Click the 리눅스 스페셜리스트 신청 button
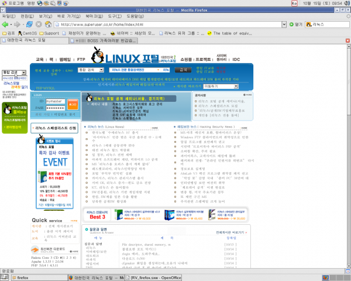The width and height of the screenshot is (351, 281). tap(54, 128)
